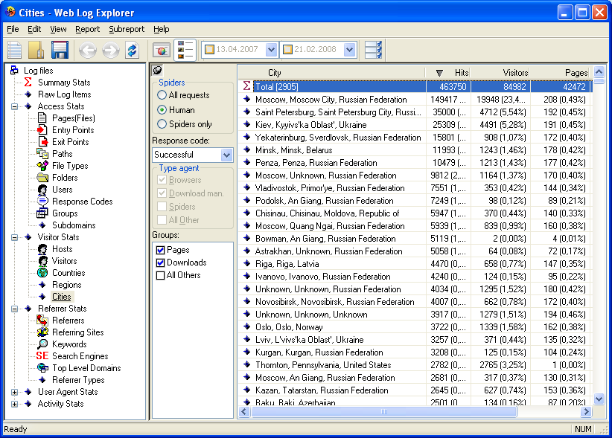
Task: Click the forward arrow toolbar button
Action: point(111,51)
